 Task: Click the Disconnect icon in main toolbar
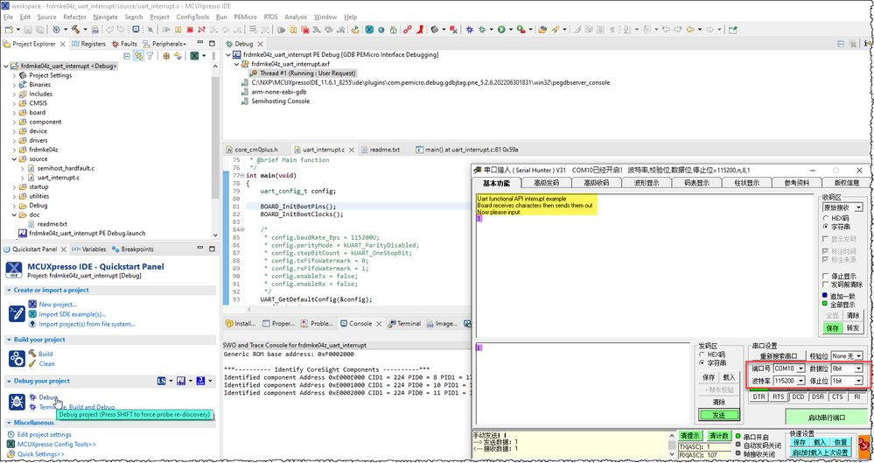201,29
